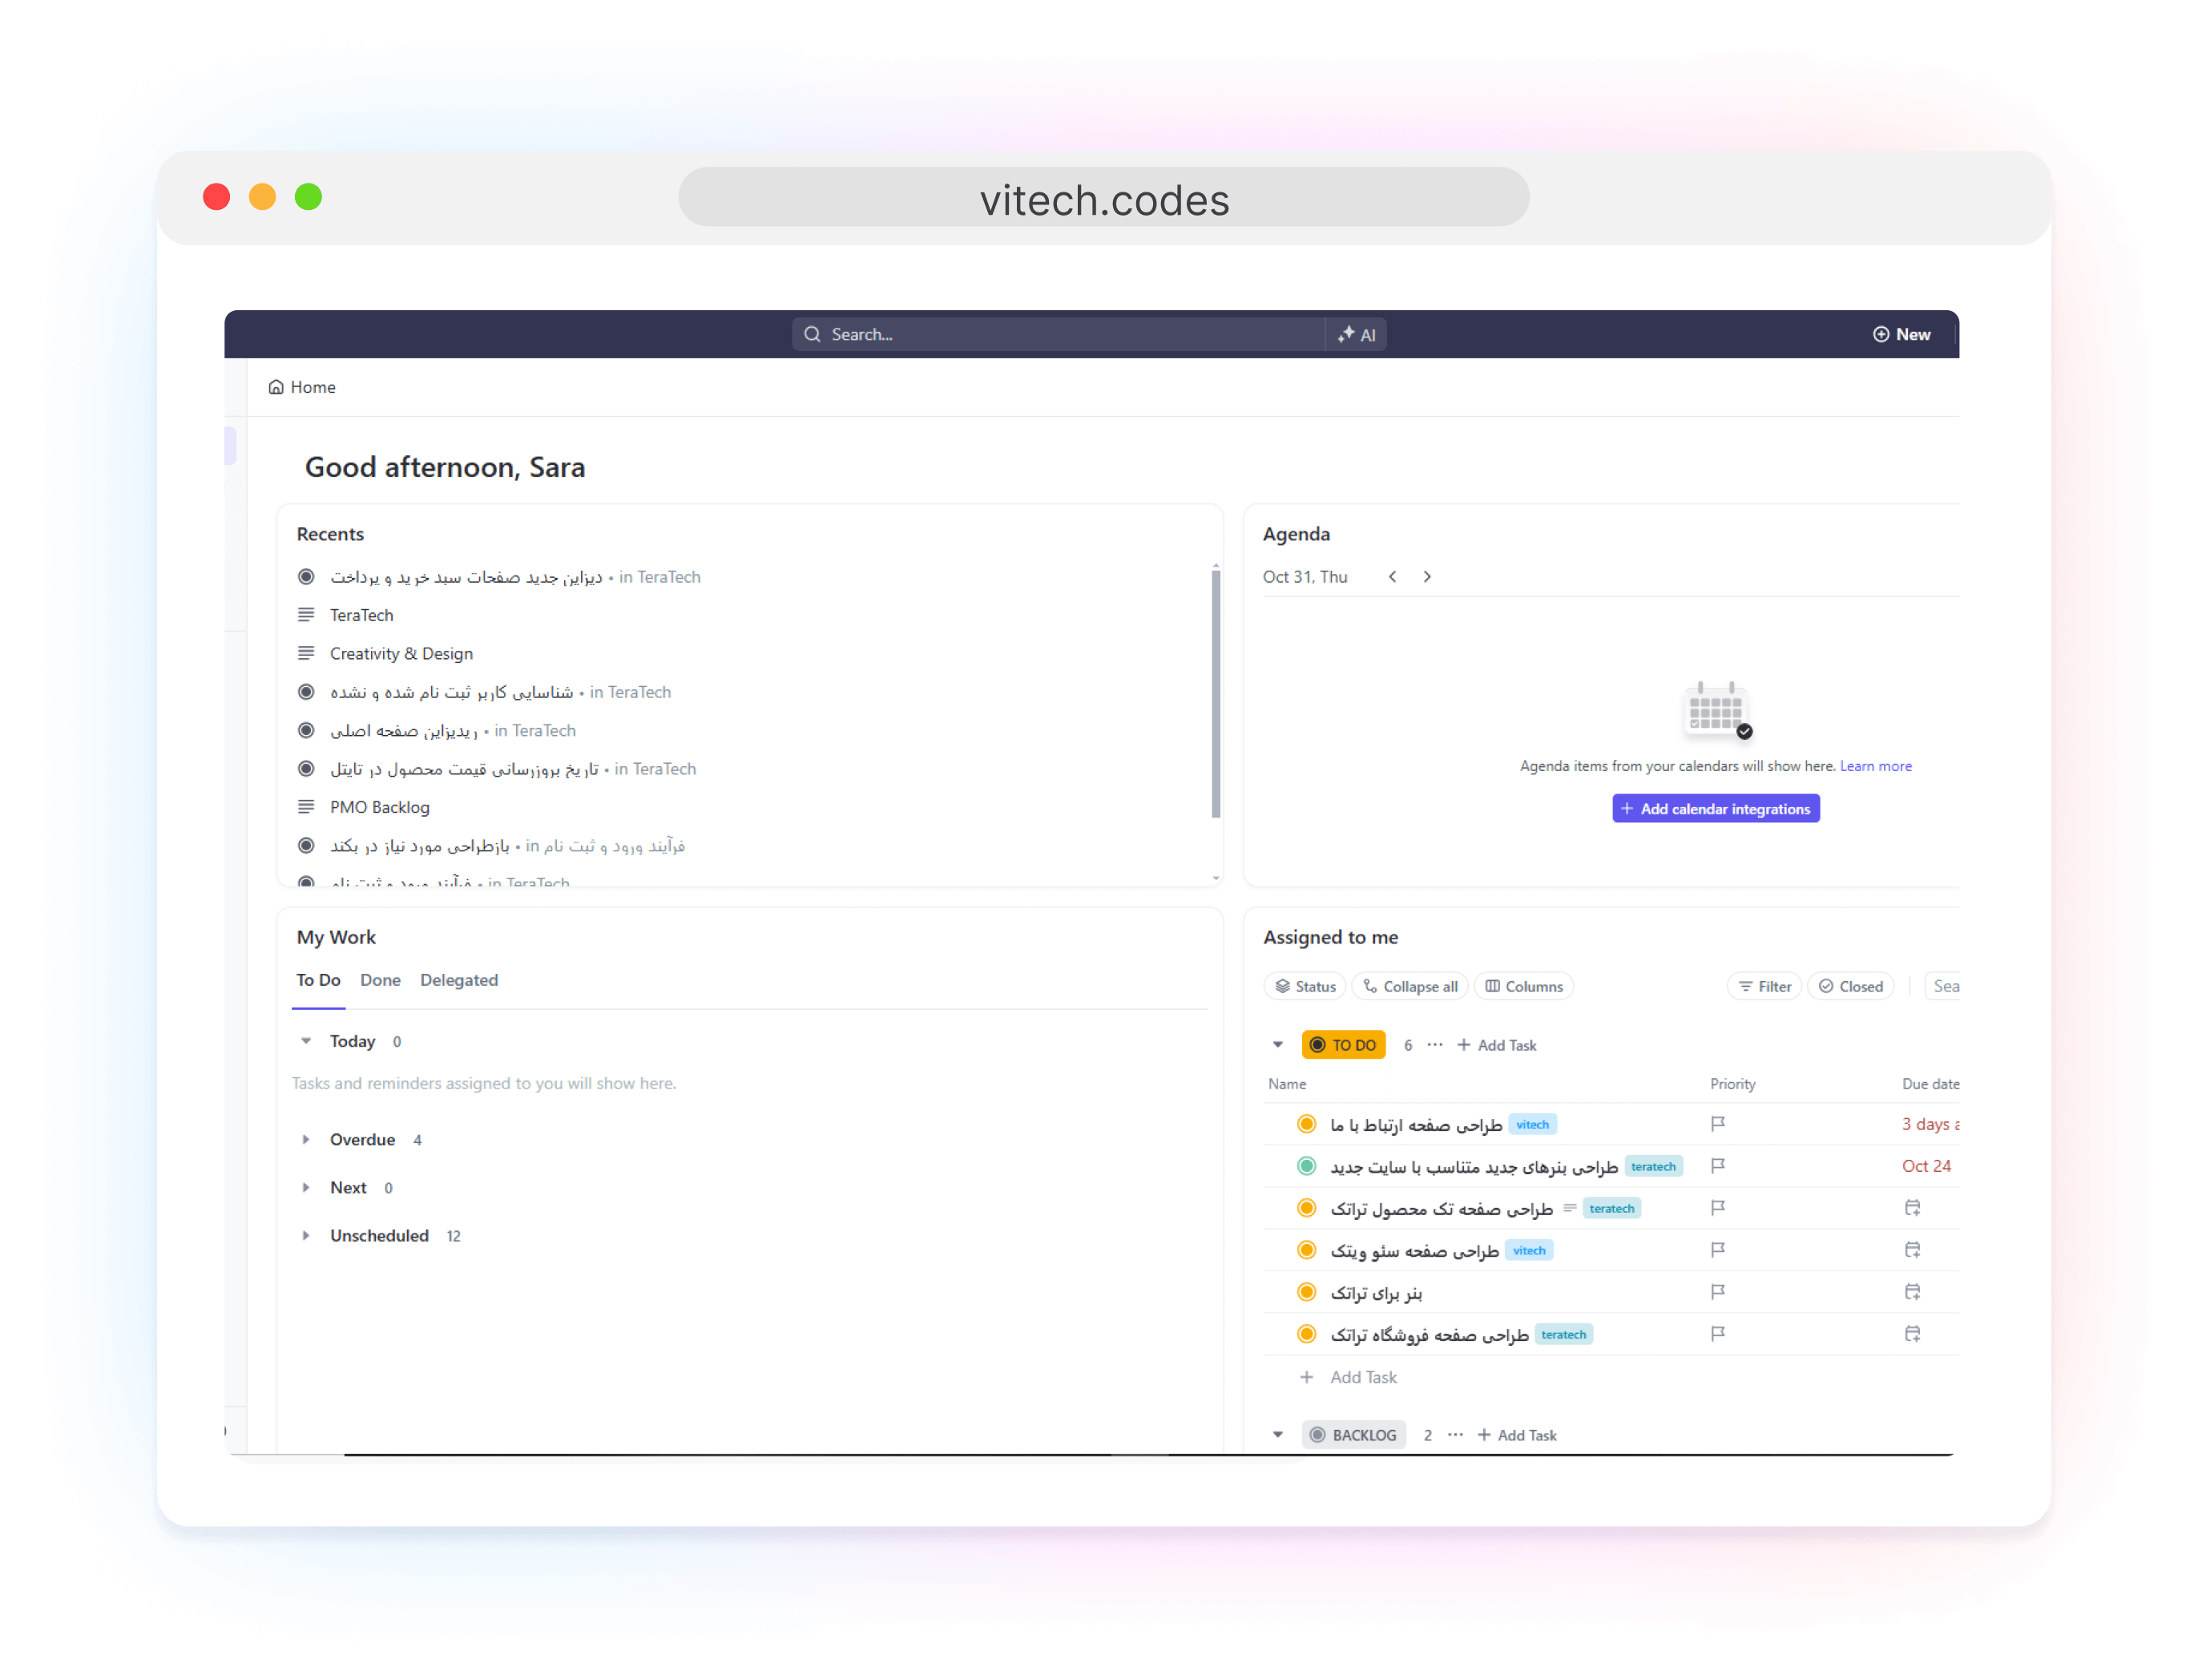Viewport: 2198px width, 1680px height.
Task: Set priority flag for طراحی صفحه فروشگاه تراتک
Action: 1717,1334
